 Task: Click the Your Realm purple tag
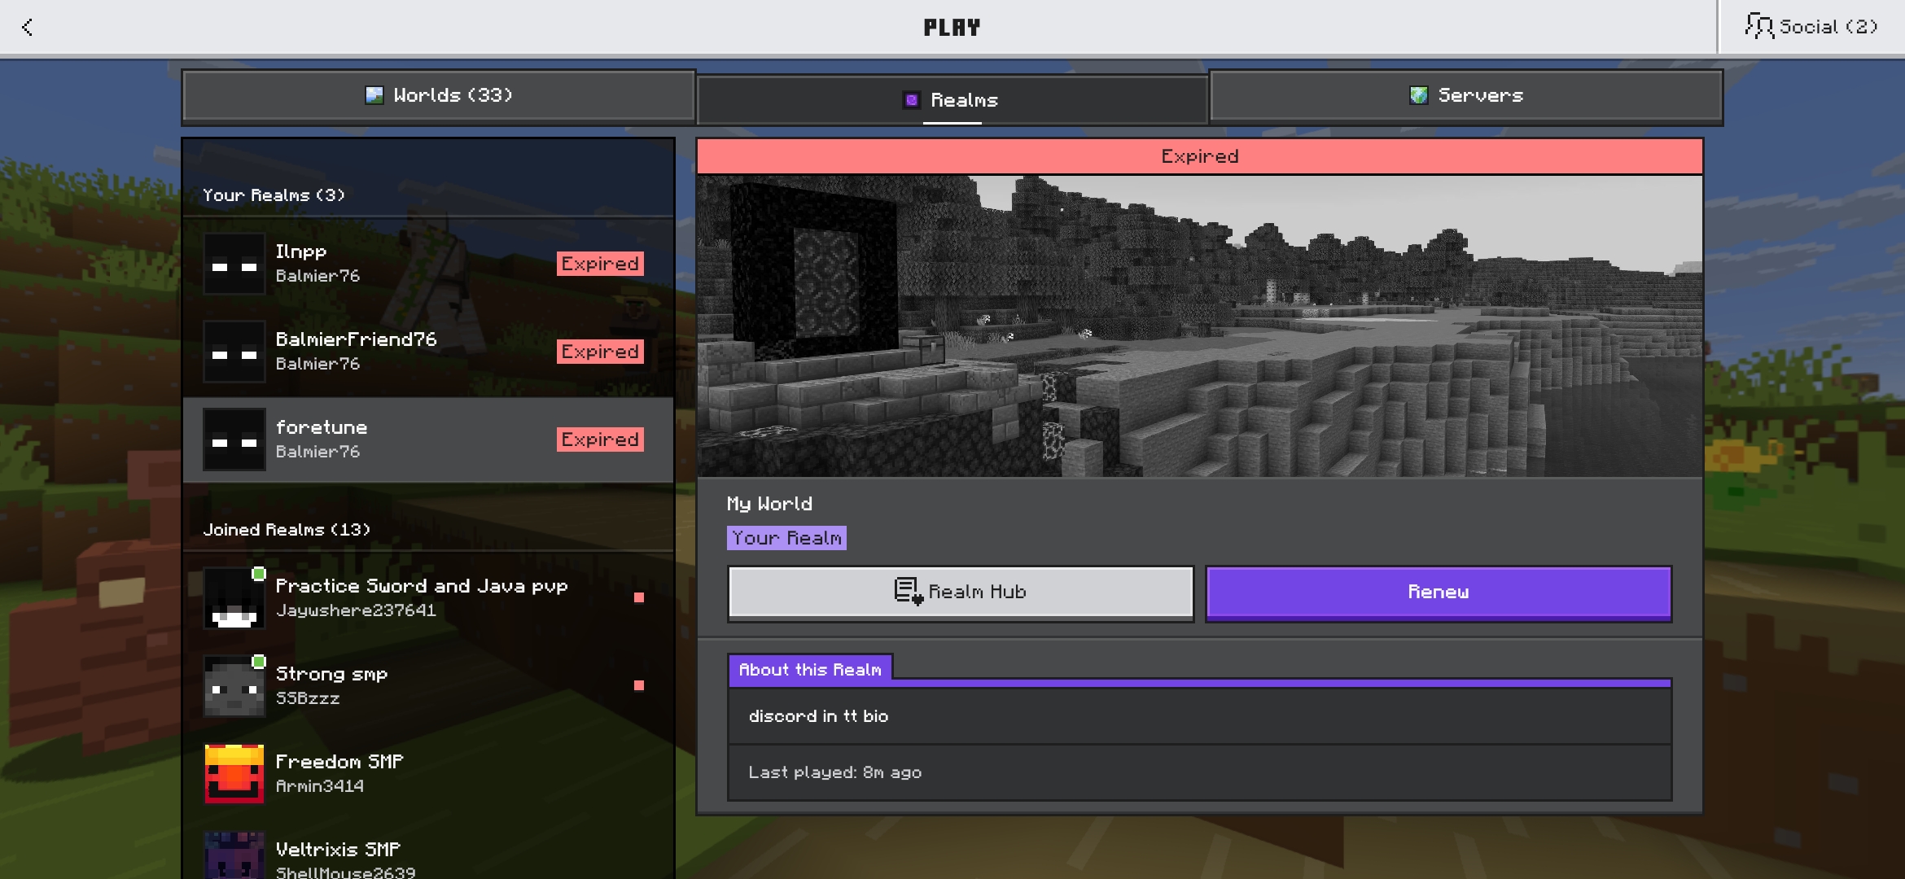786,538
